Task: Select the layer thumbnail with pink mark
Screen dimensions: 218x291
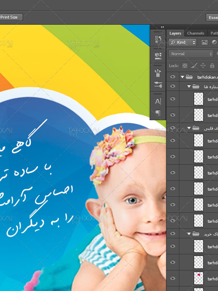Action: pyautogui.click(x=199, y=278)
